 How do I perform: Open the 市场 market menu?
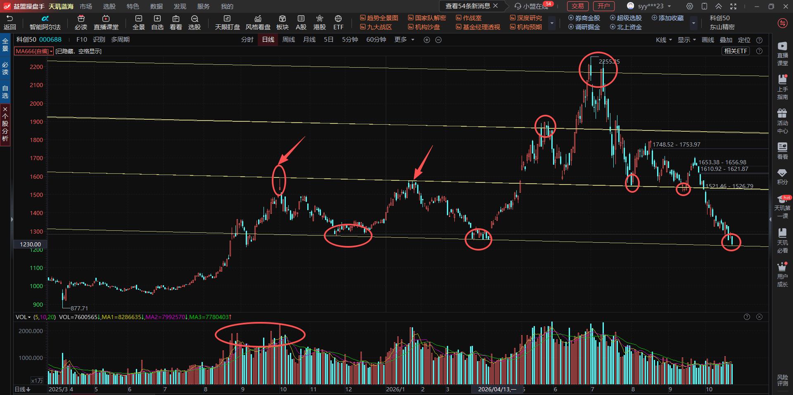(86, 6)
